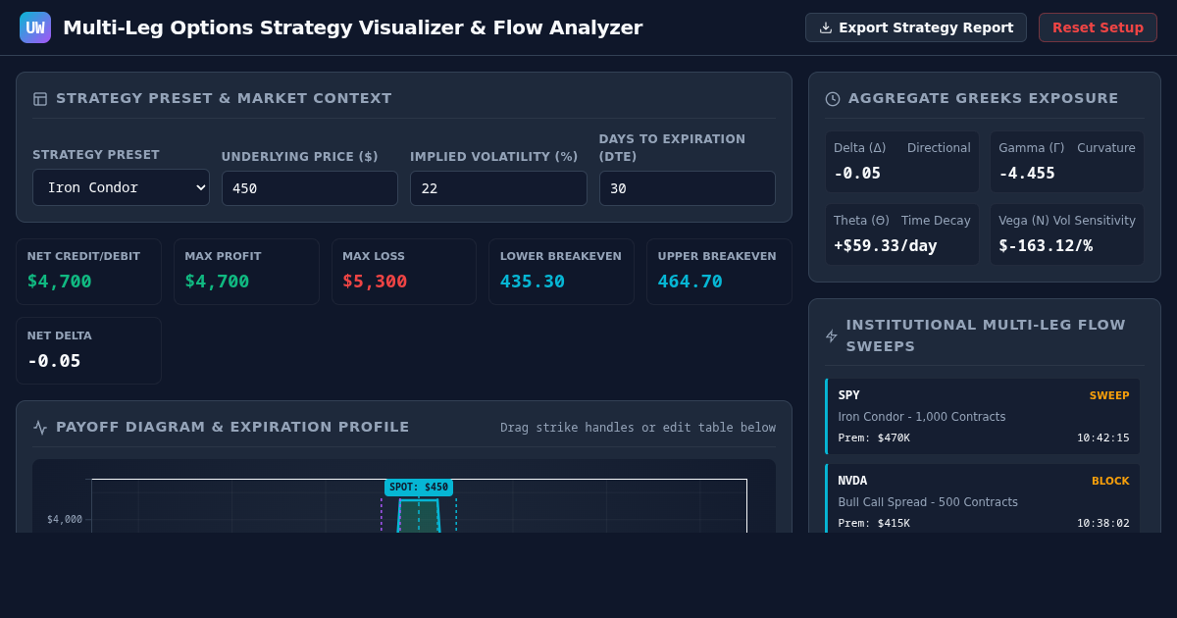Click the 10:42:15 timestamp

coord(1103,438)
